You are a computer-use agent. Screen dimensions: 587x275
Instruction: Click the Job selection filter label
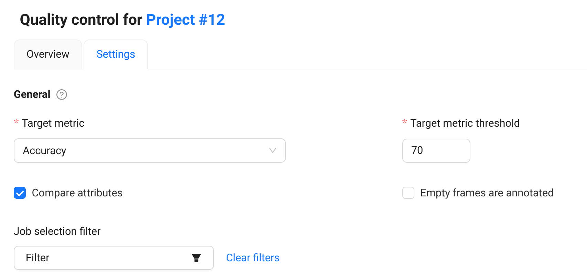point(57,231)
